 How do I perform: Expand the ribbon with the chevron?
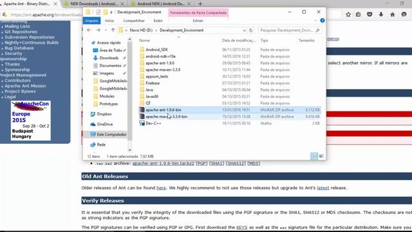315,21
